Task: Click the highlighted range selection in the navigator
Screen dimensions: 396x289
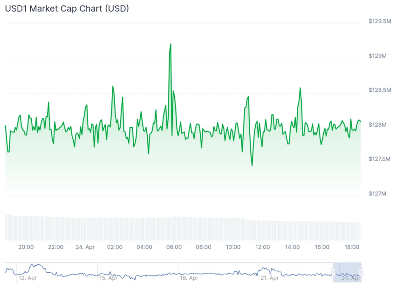Action: (x=347, y=272)
